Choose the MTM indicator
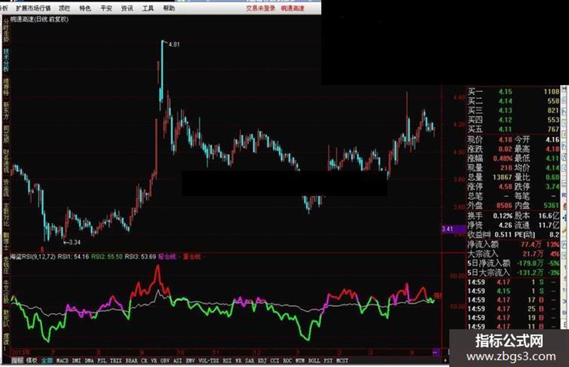 [300, 360]
